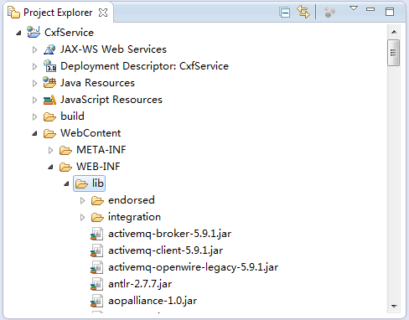Viewport: 409px width, 320px height.
Task: Click the activemq-broker-5.9.1.jar file icon
Action: 97,234
